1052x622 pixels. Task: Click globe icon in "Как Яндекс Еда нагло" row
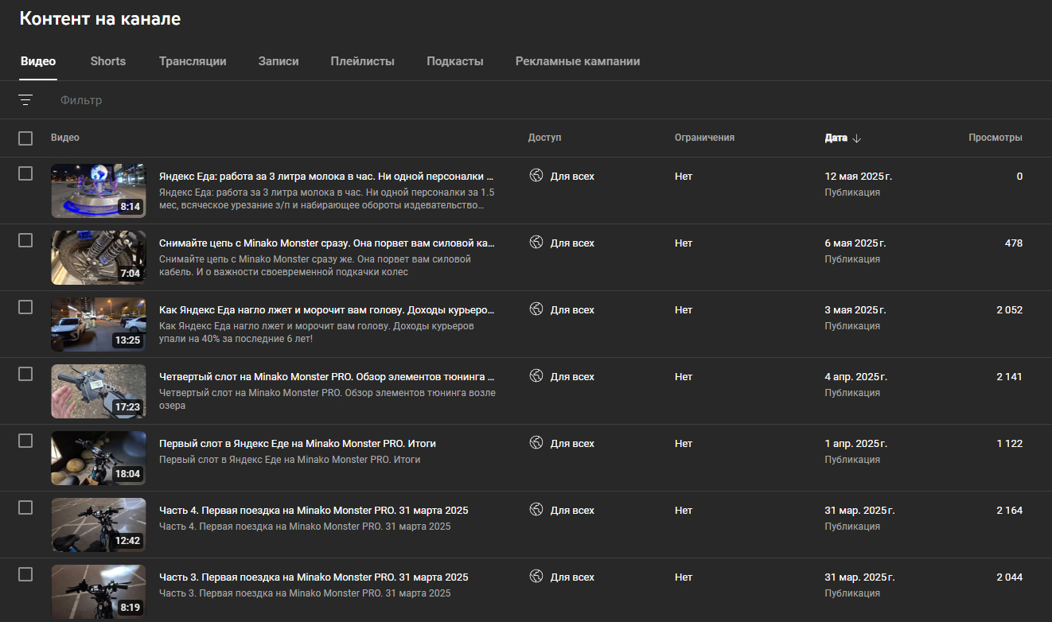(x=536, y=309)
